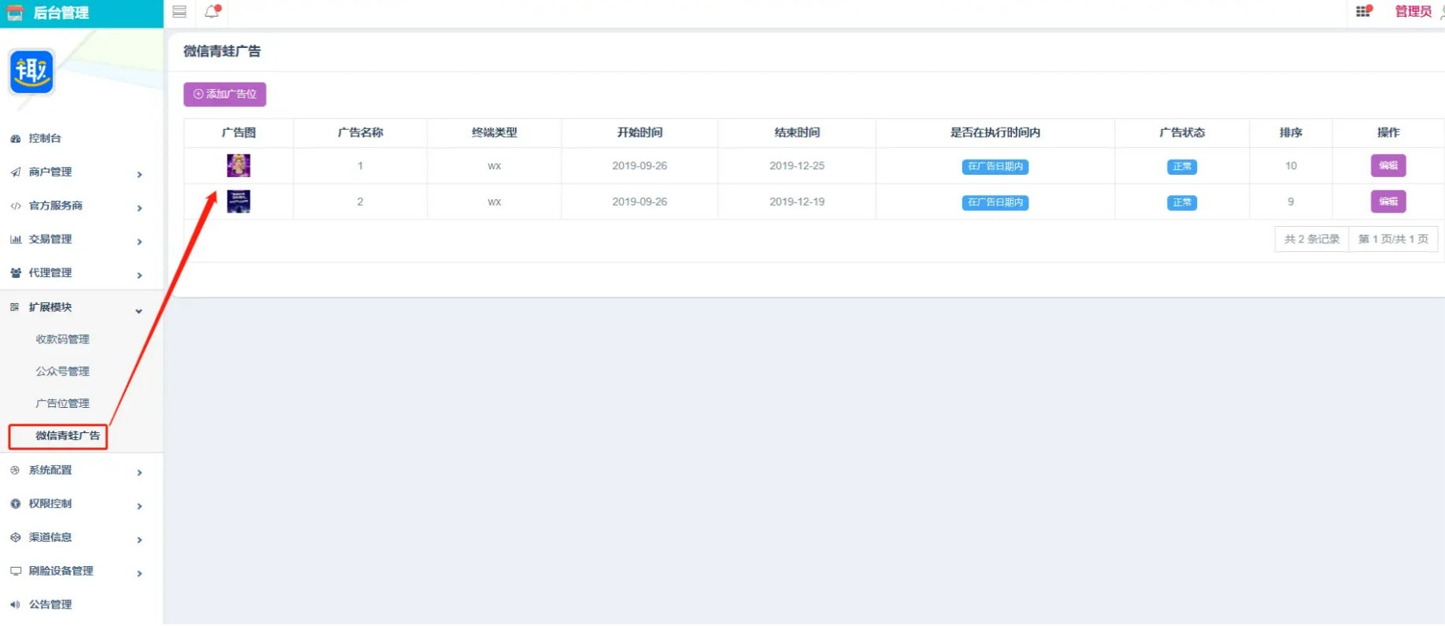Expand the 交易管理 menu chevron
The image size is (1445, 626).
tap(139, 242)
